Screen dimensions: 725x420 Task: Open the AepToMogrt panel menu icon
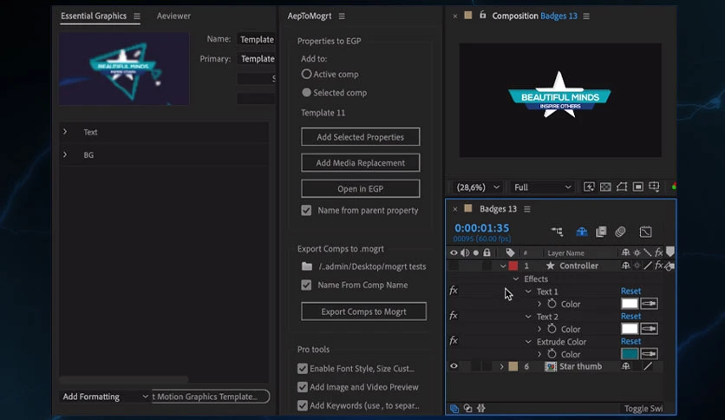coord(342,16)
